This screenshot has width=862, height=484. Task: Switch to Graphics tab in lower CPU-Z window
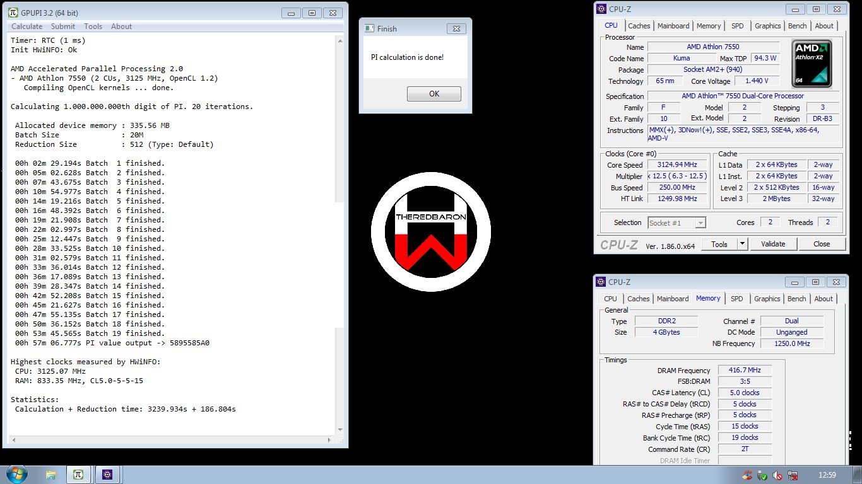pyautogui.click(x=767, y=299)
